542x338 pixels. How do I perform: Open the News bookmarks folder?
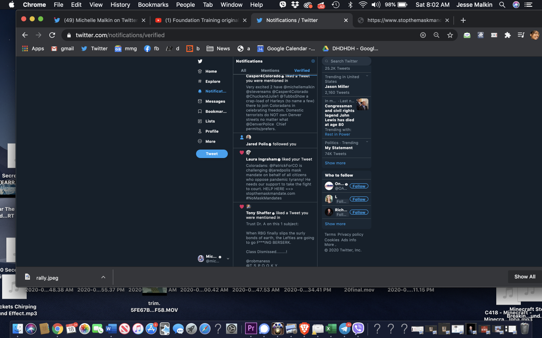point(218,49)
